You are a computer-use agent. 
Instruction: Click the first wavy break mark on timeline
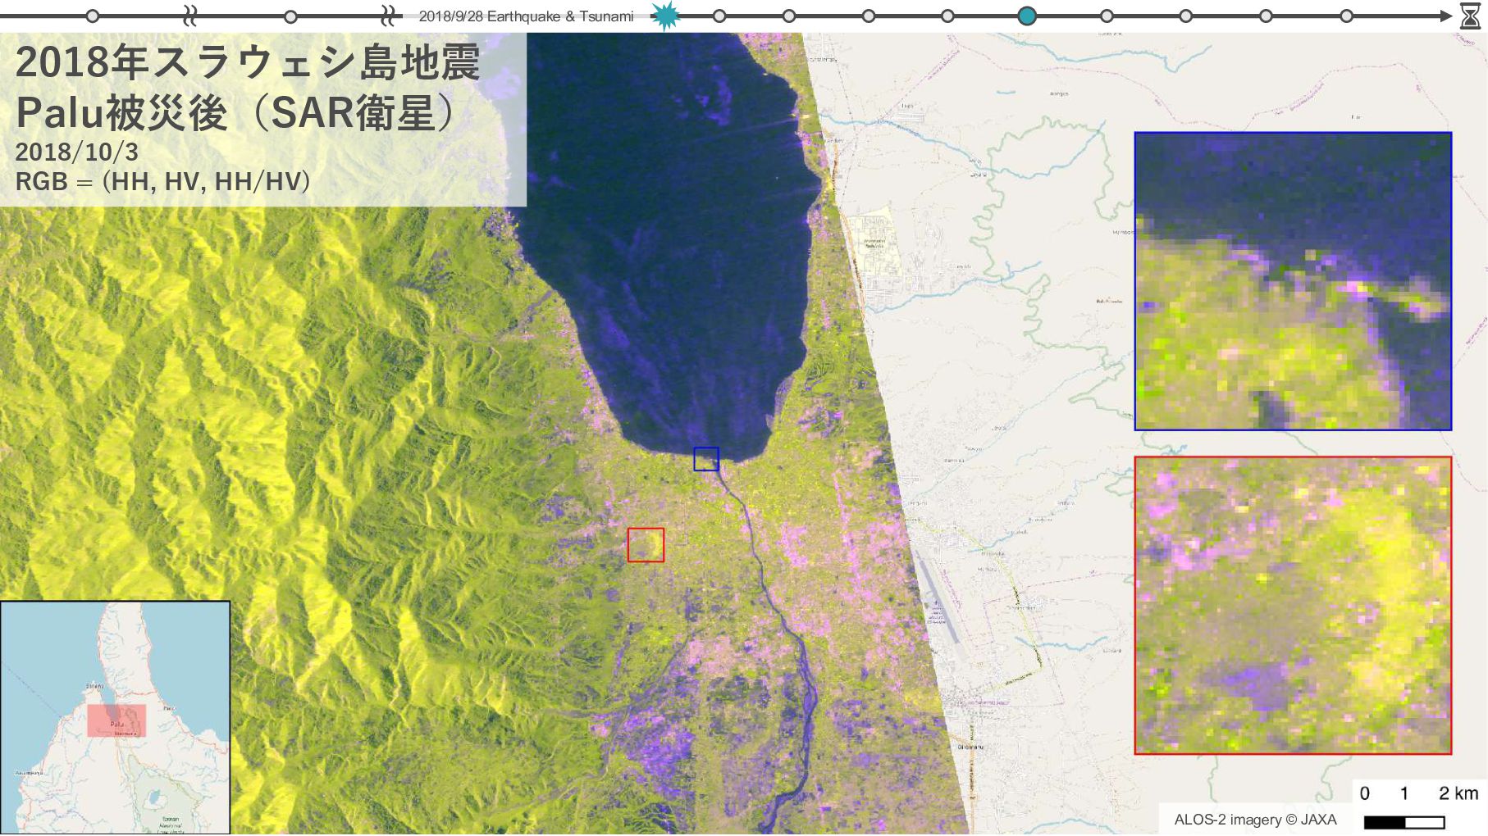pyautogui.click(x=190, y=16)
